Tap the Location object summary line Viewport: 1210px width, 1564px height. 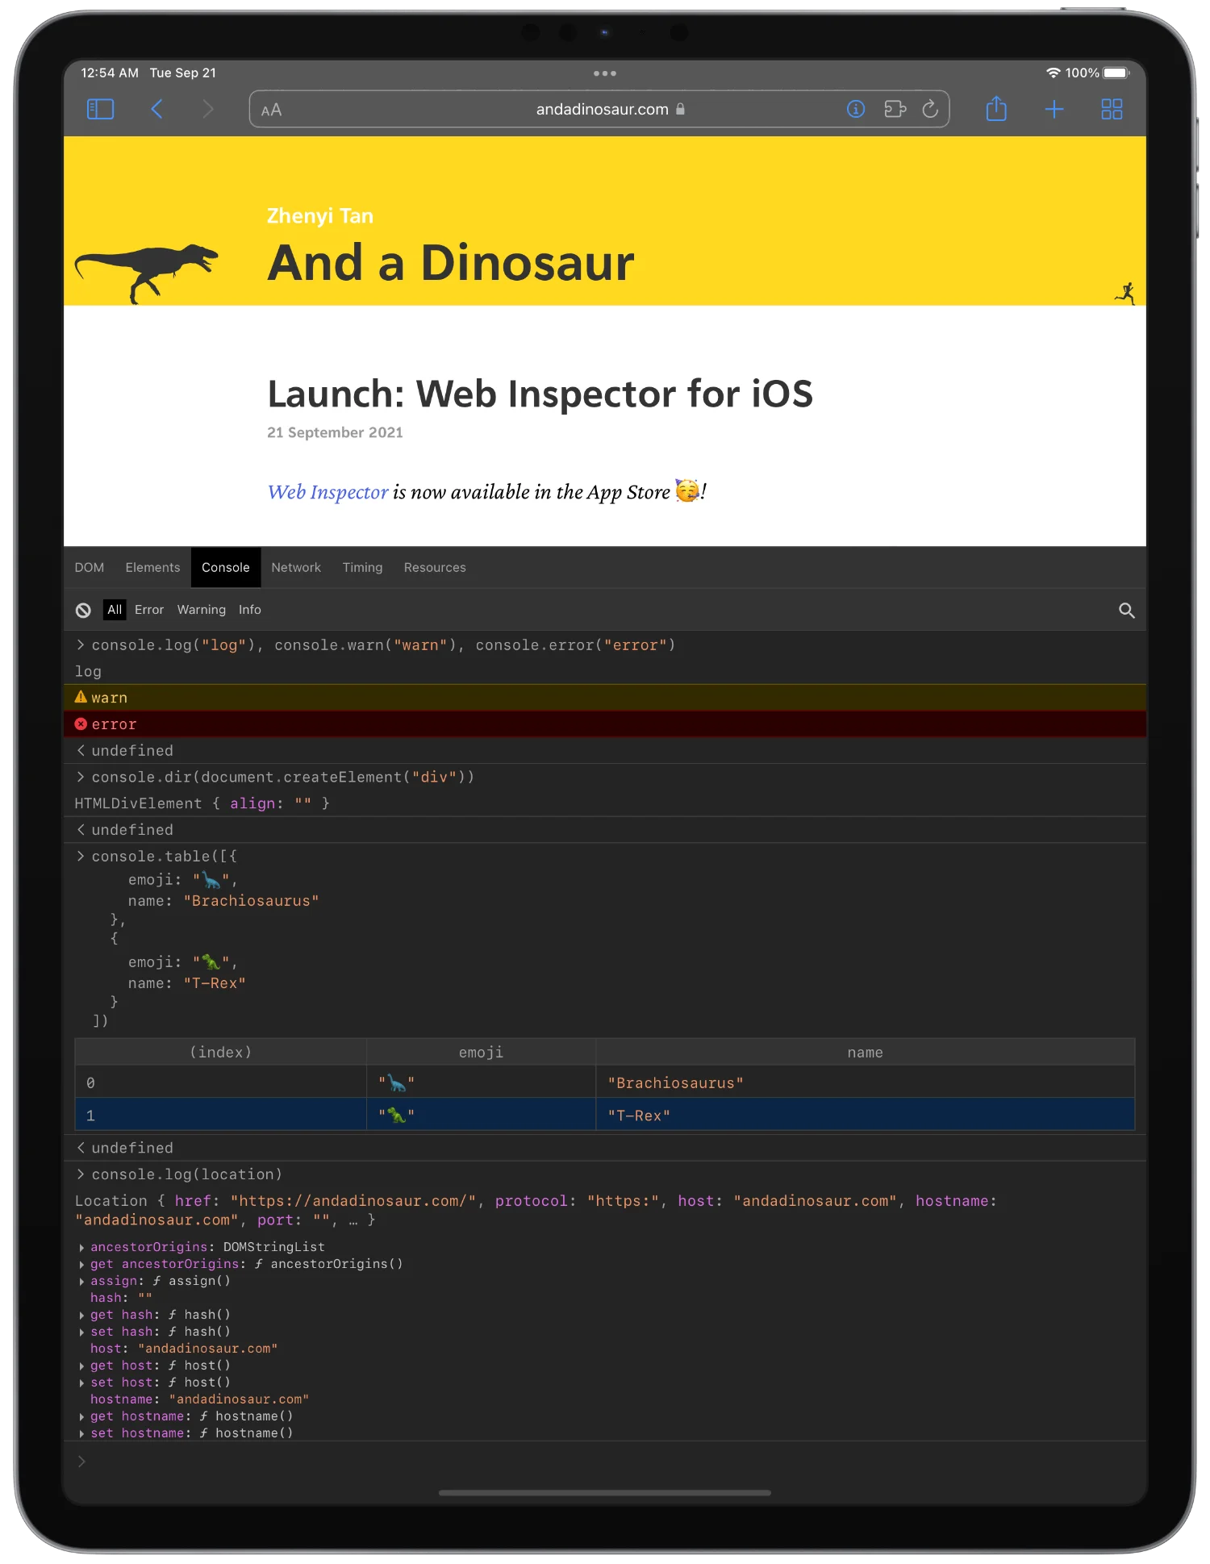tap(536, 1210)
